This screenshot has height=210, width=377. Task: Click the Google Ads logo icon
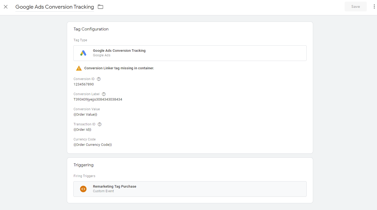click(83, 53)
